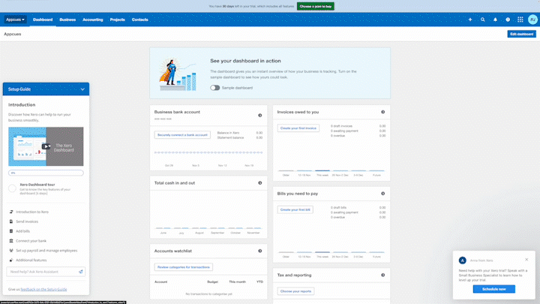The width and height of the screenshot is (540, 304).
Task: Toggle the Sample dashboard switch
Action: (x=215, y=88)
